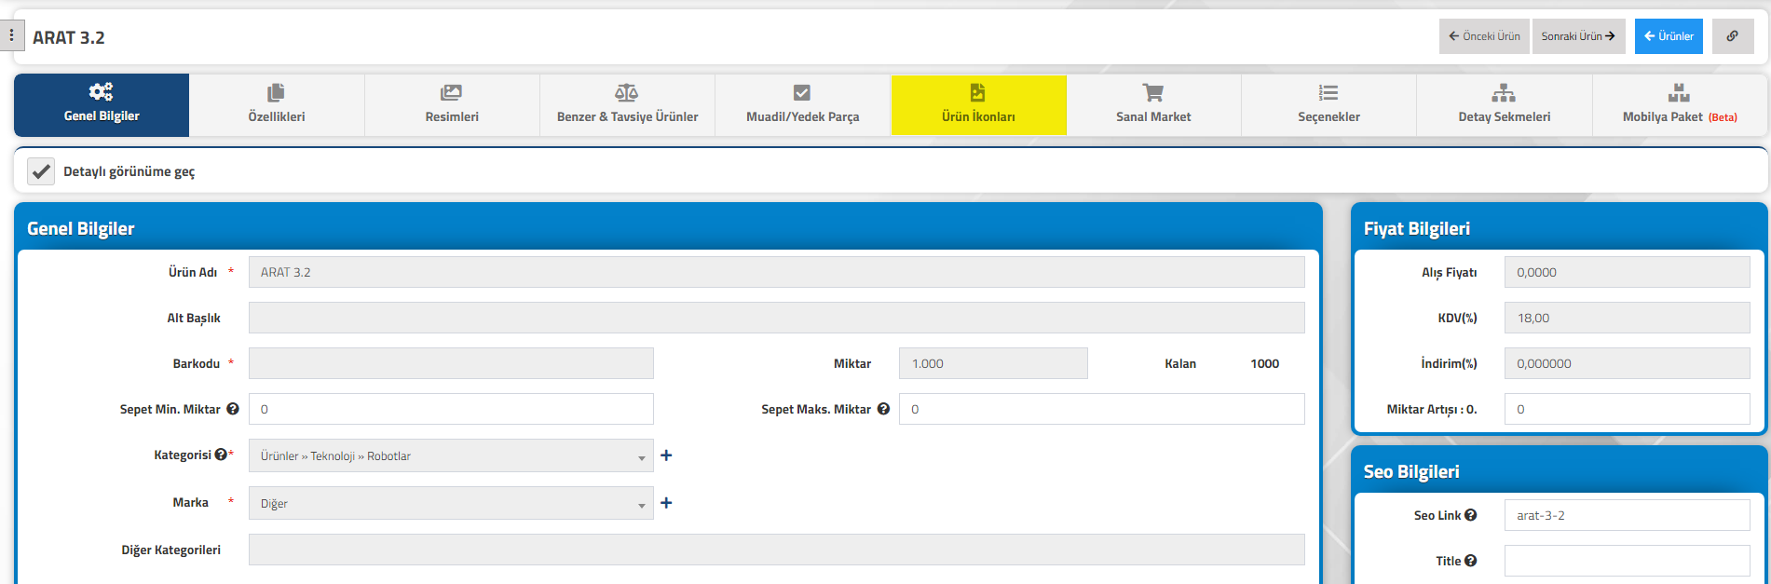Viewport: 1771px width, 584px height.
Task: Go to previous product with Önceki Ürün
Action: click(x=1484, y=36)
